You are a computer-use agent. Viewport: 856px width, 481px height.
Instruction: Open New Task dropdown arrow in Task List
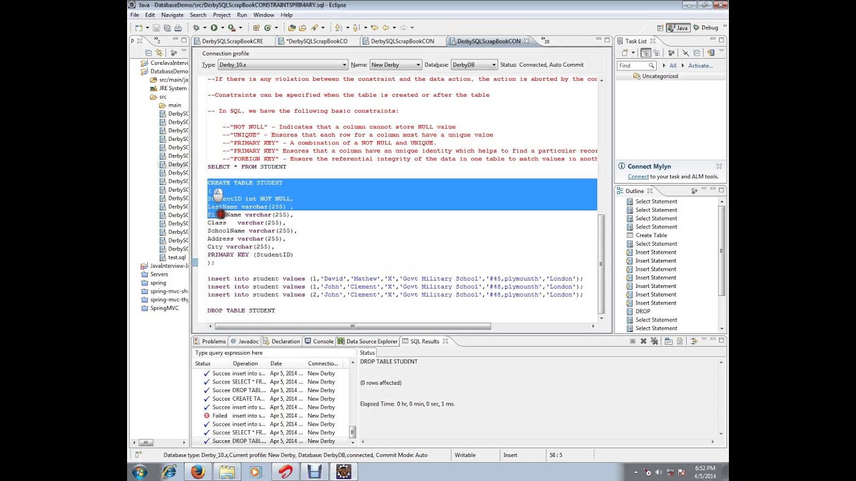(633, 53)
